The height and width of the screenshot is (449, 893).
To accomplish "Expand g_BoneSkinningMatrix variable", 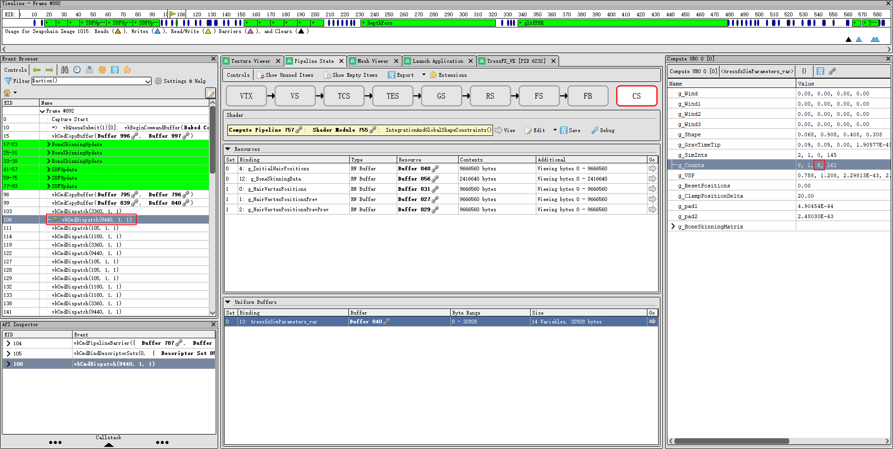I will click(673, 227).
